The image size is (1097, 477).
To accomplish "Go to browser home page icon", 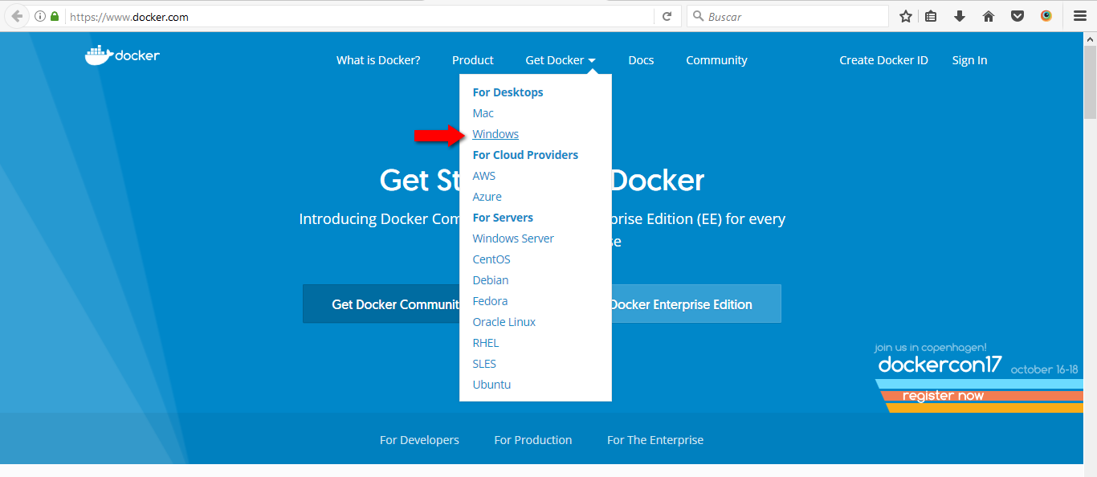I will point(989,16).
